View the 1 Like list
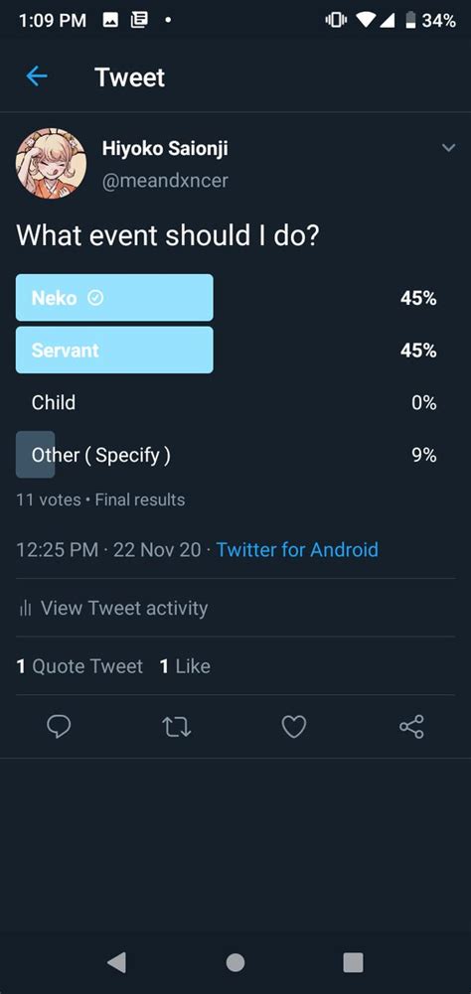471x994 pixels. [185, 666]
